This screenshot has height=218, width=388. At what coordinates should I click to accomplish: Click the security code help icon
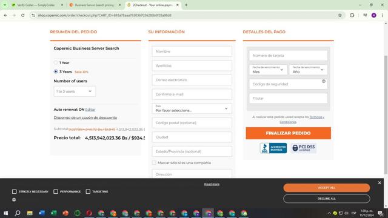point(323,81)
